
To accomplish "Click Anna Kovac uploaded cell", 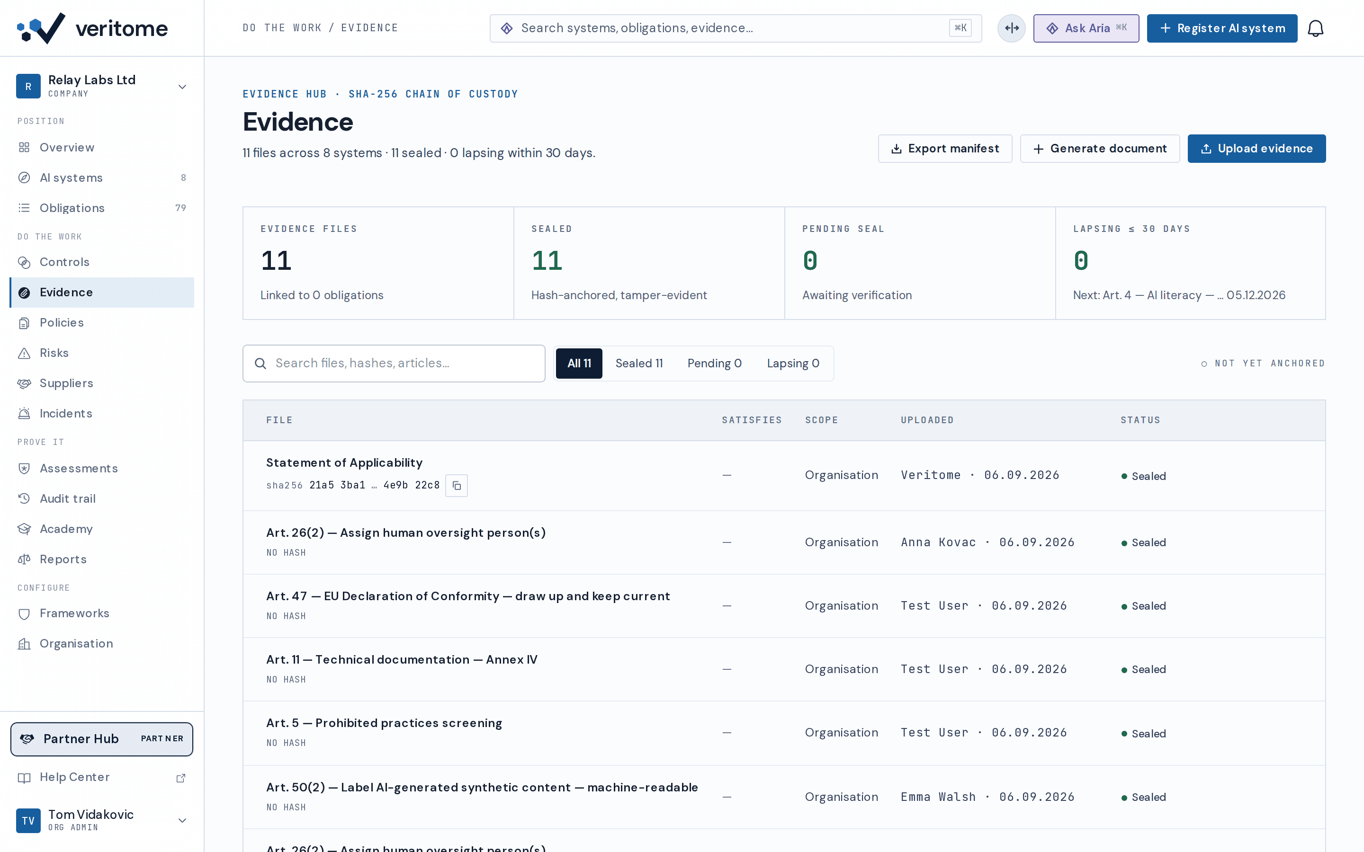I will (987, 542).
